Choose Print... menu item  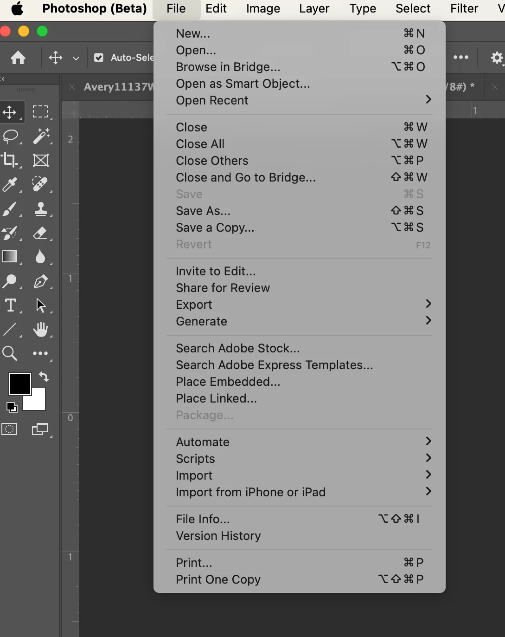pos(300,563)
